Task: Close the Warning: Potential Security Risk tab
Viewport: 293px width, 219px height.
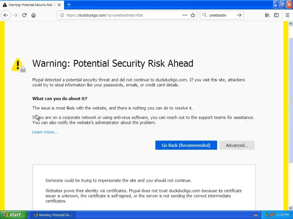Action: pos(59,5)
